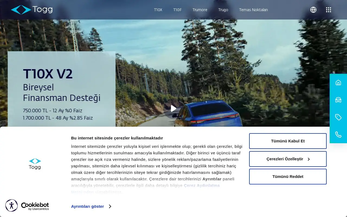Click the 1.700.000 TL - 48 Ay %2.85 Faiz line

tap(58, 118)
